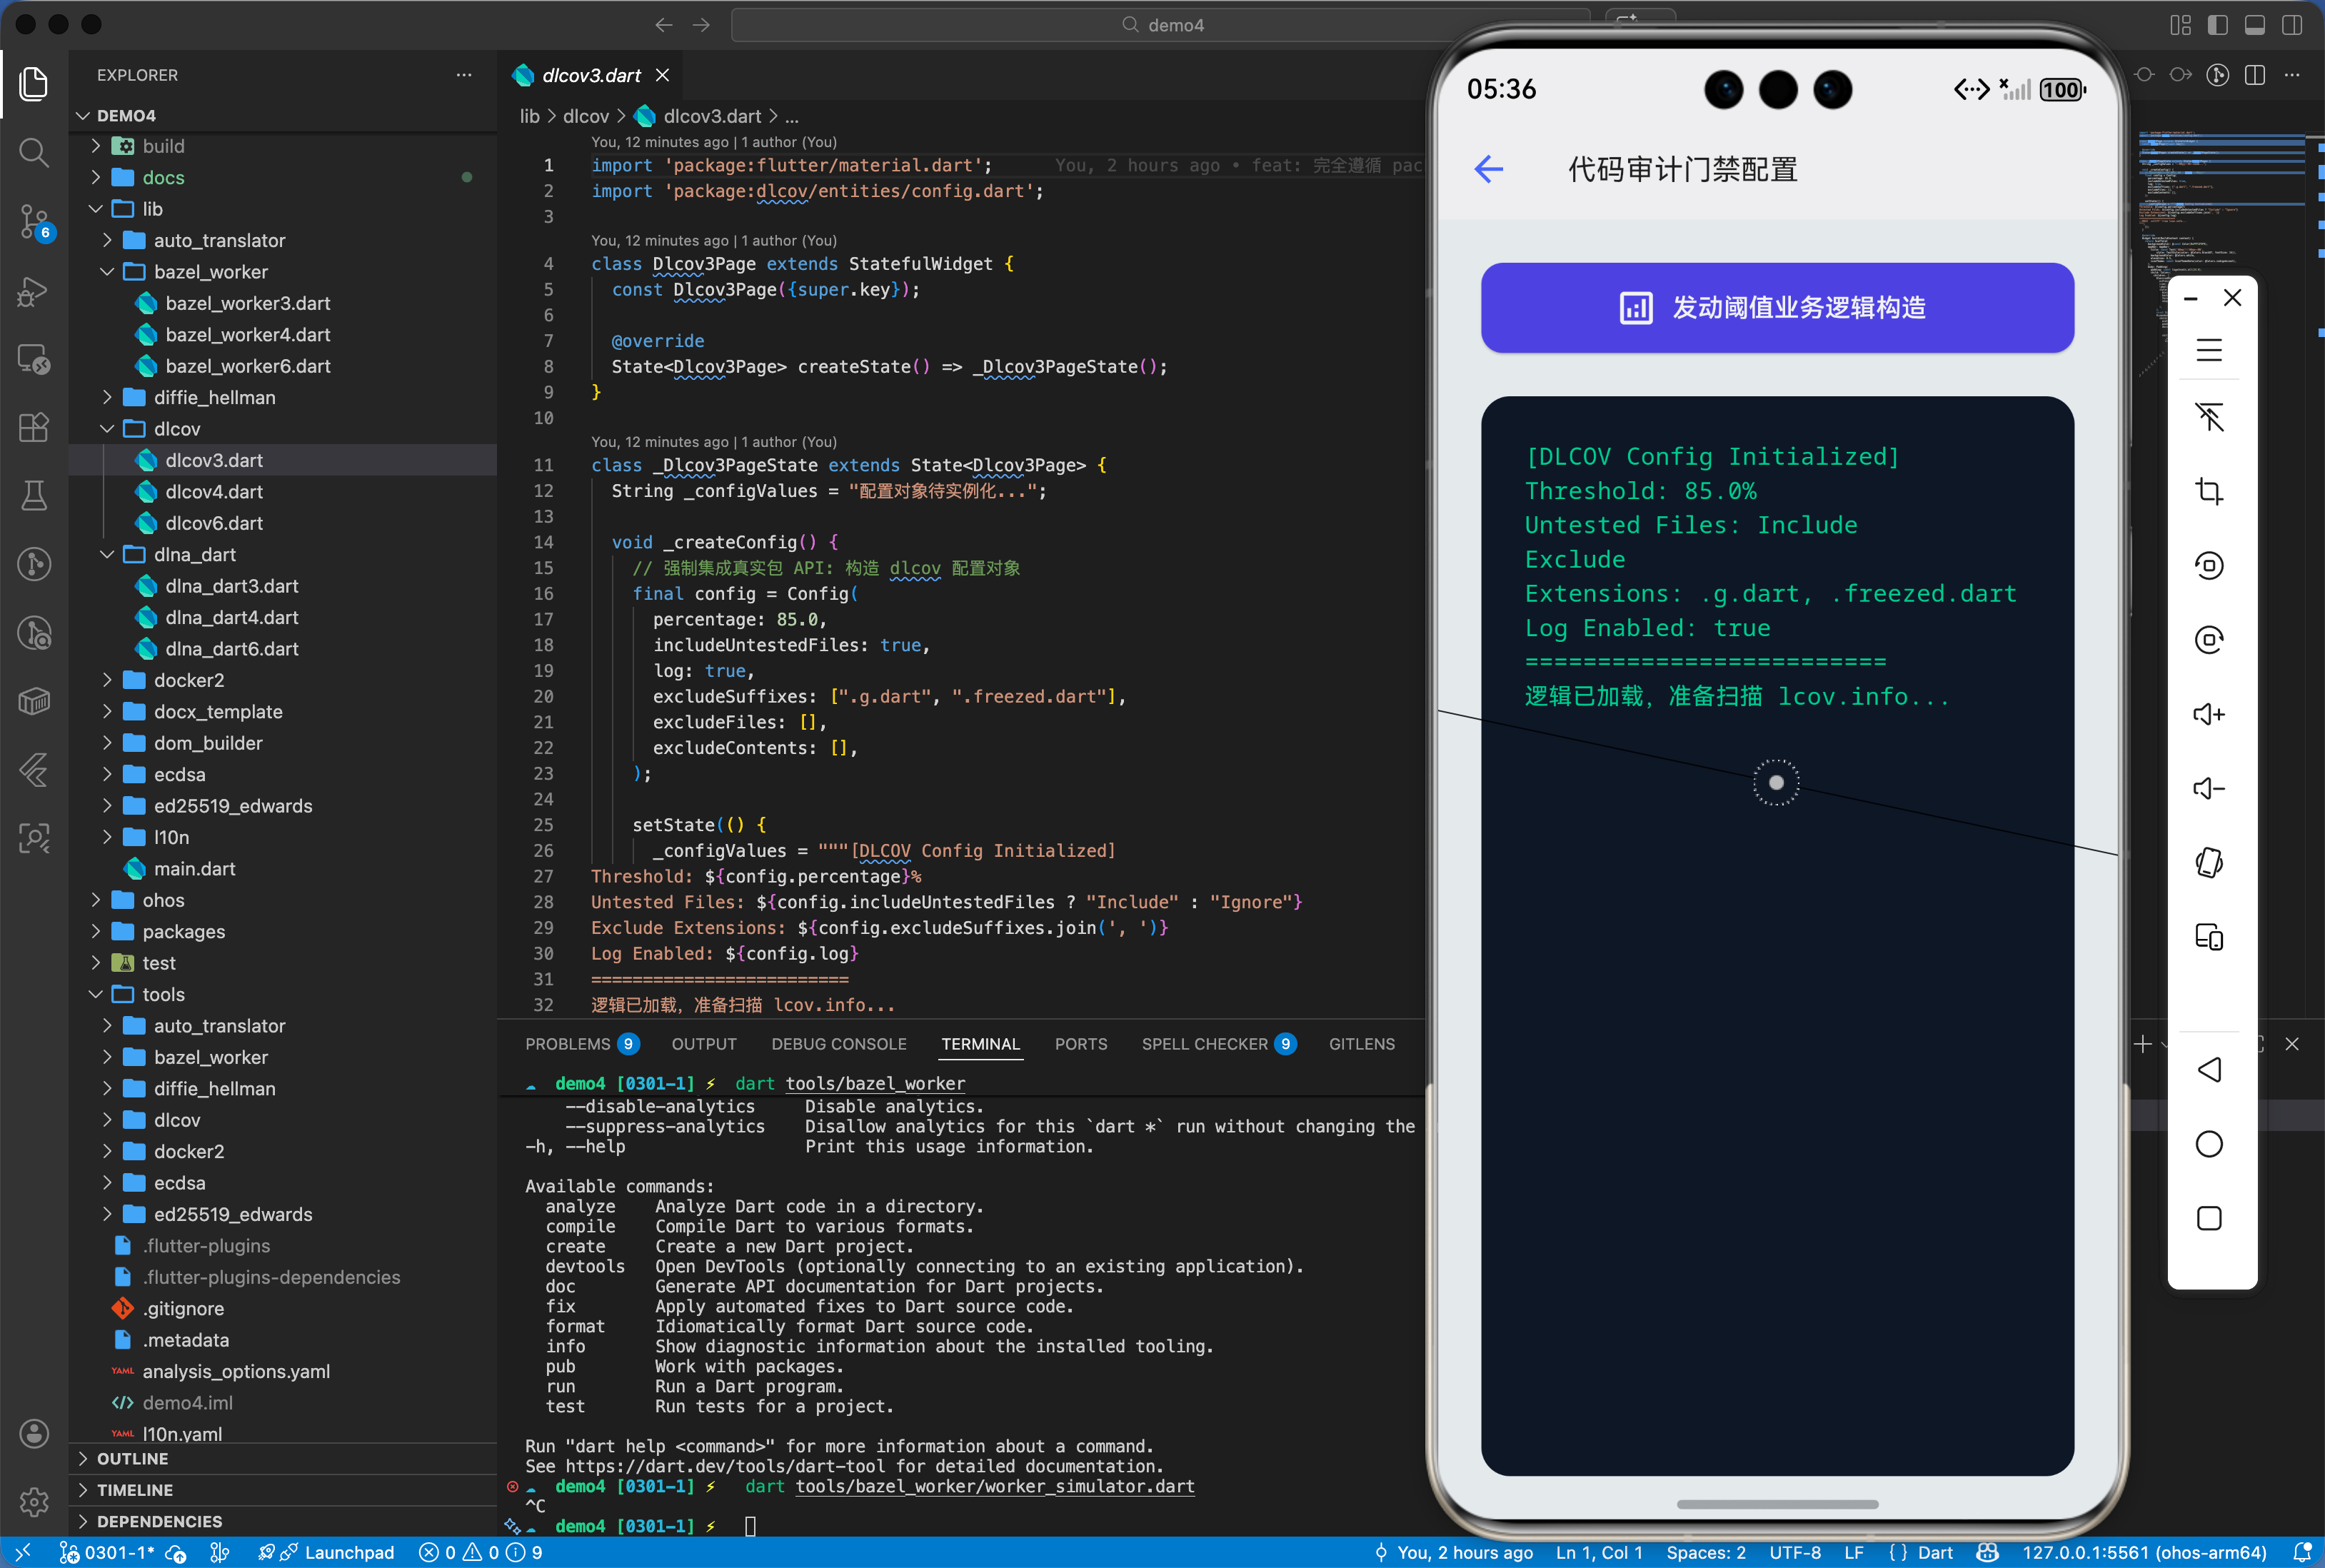Switch to the DEBUG CONSOLE tab
The image size is (2325, 1568).
pos(838,1043)
